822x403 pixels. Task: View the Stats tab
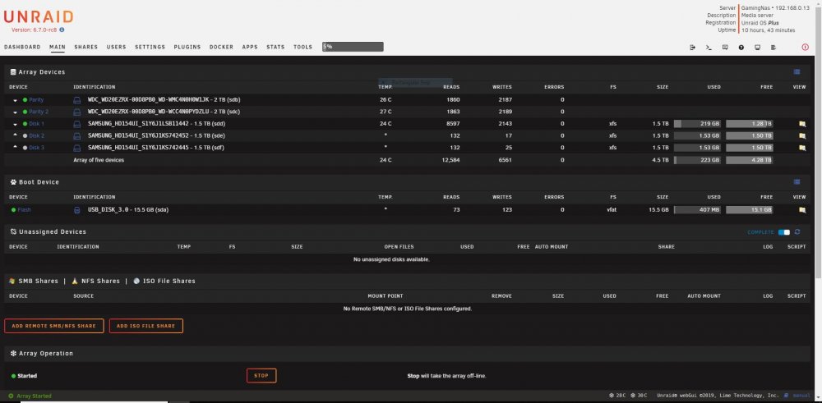click(275, 47)
